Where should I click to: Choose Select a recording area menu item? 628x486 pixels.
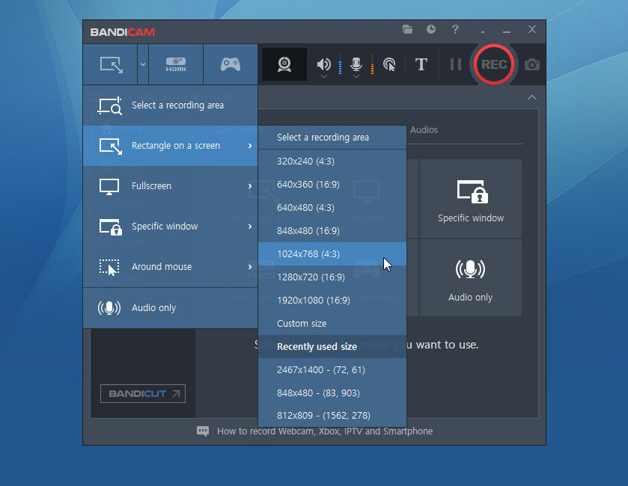pyautogui.click(x=170, y=105)
